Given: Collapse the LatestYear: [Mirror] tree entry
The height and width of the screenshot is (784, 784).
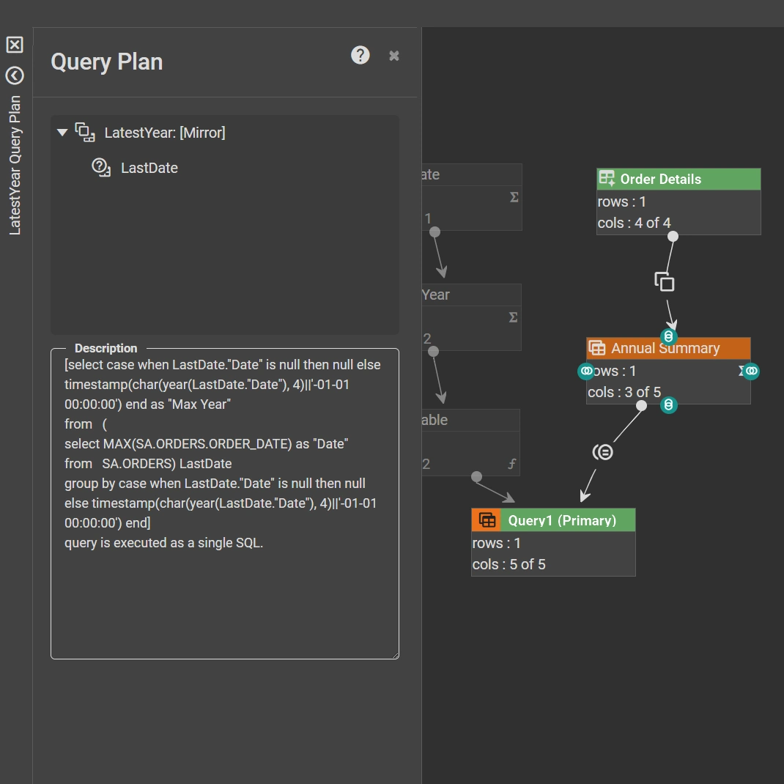Looking at the screenshot, I should 62,132.
